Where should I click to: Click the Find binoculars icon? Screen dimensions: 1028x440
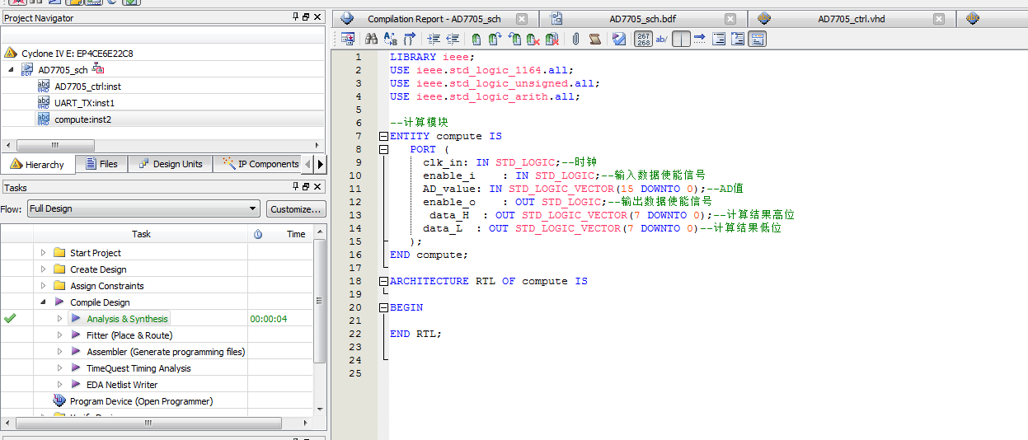[371, 39]
